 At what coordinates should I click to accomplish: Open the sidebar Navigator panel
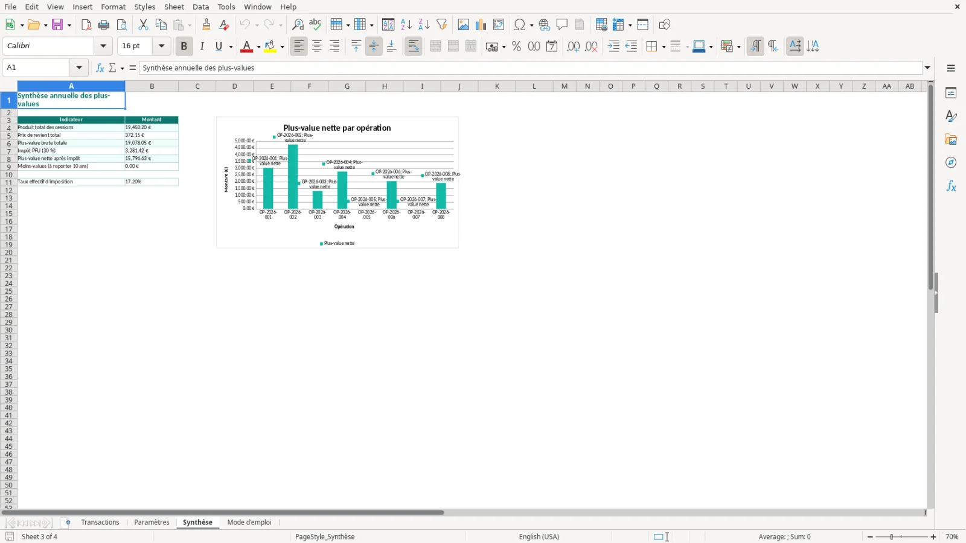tap(951, 163)
